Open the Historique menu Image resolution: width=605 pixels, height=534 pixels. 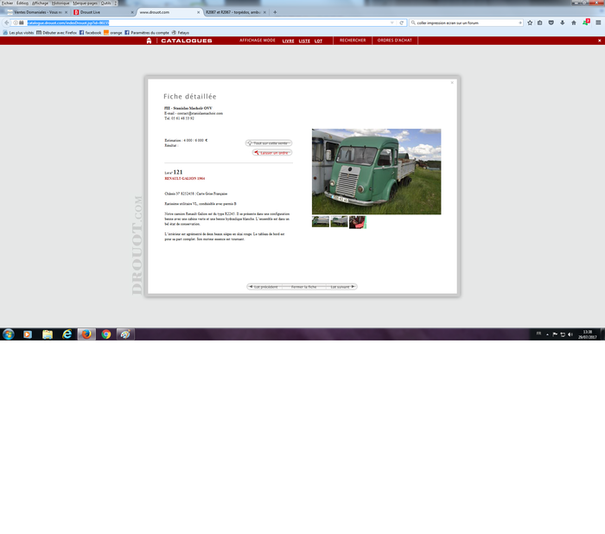60,3
